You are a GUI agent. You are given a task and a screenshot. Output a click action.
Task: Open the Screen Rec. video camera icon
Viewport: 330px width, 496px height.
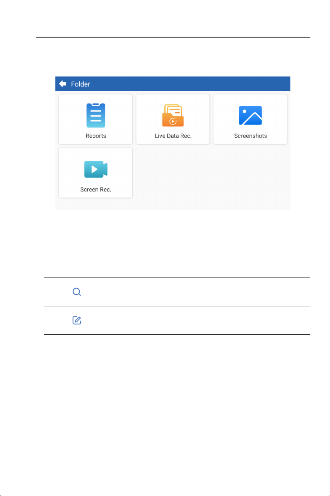pos(96,169)
